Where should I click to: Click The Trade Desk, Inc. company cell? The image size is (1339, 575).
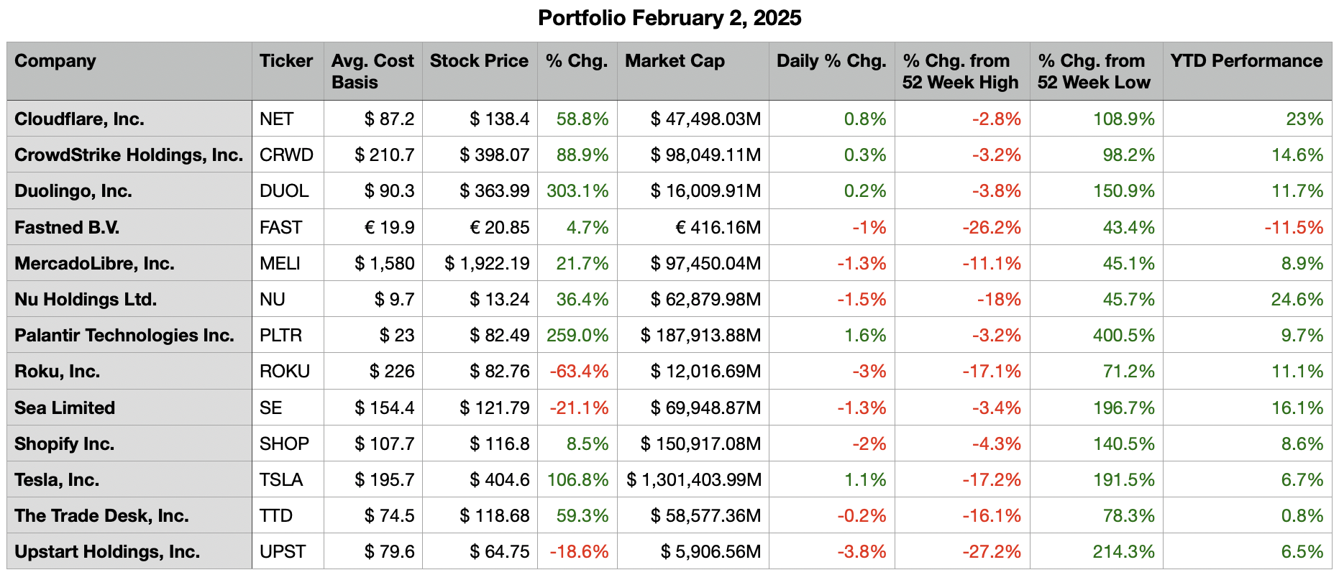coord(101,515)
